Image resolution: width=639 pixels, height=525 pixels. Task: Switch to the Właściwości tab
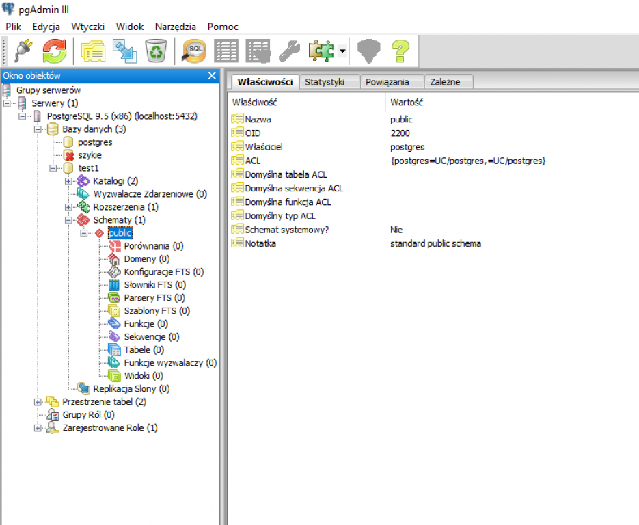(265, 82)
